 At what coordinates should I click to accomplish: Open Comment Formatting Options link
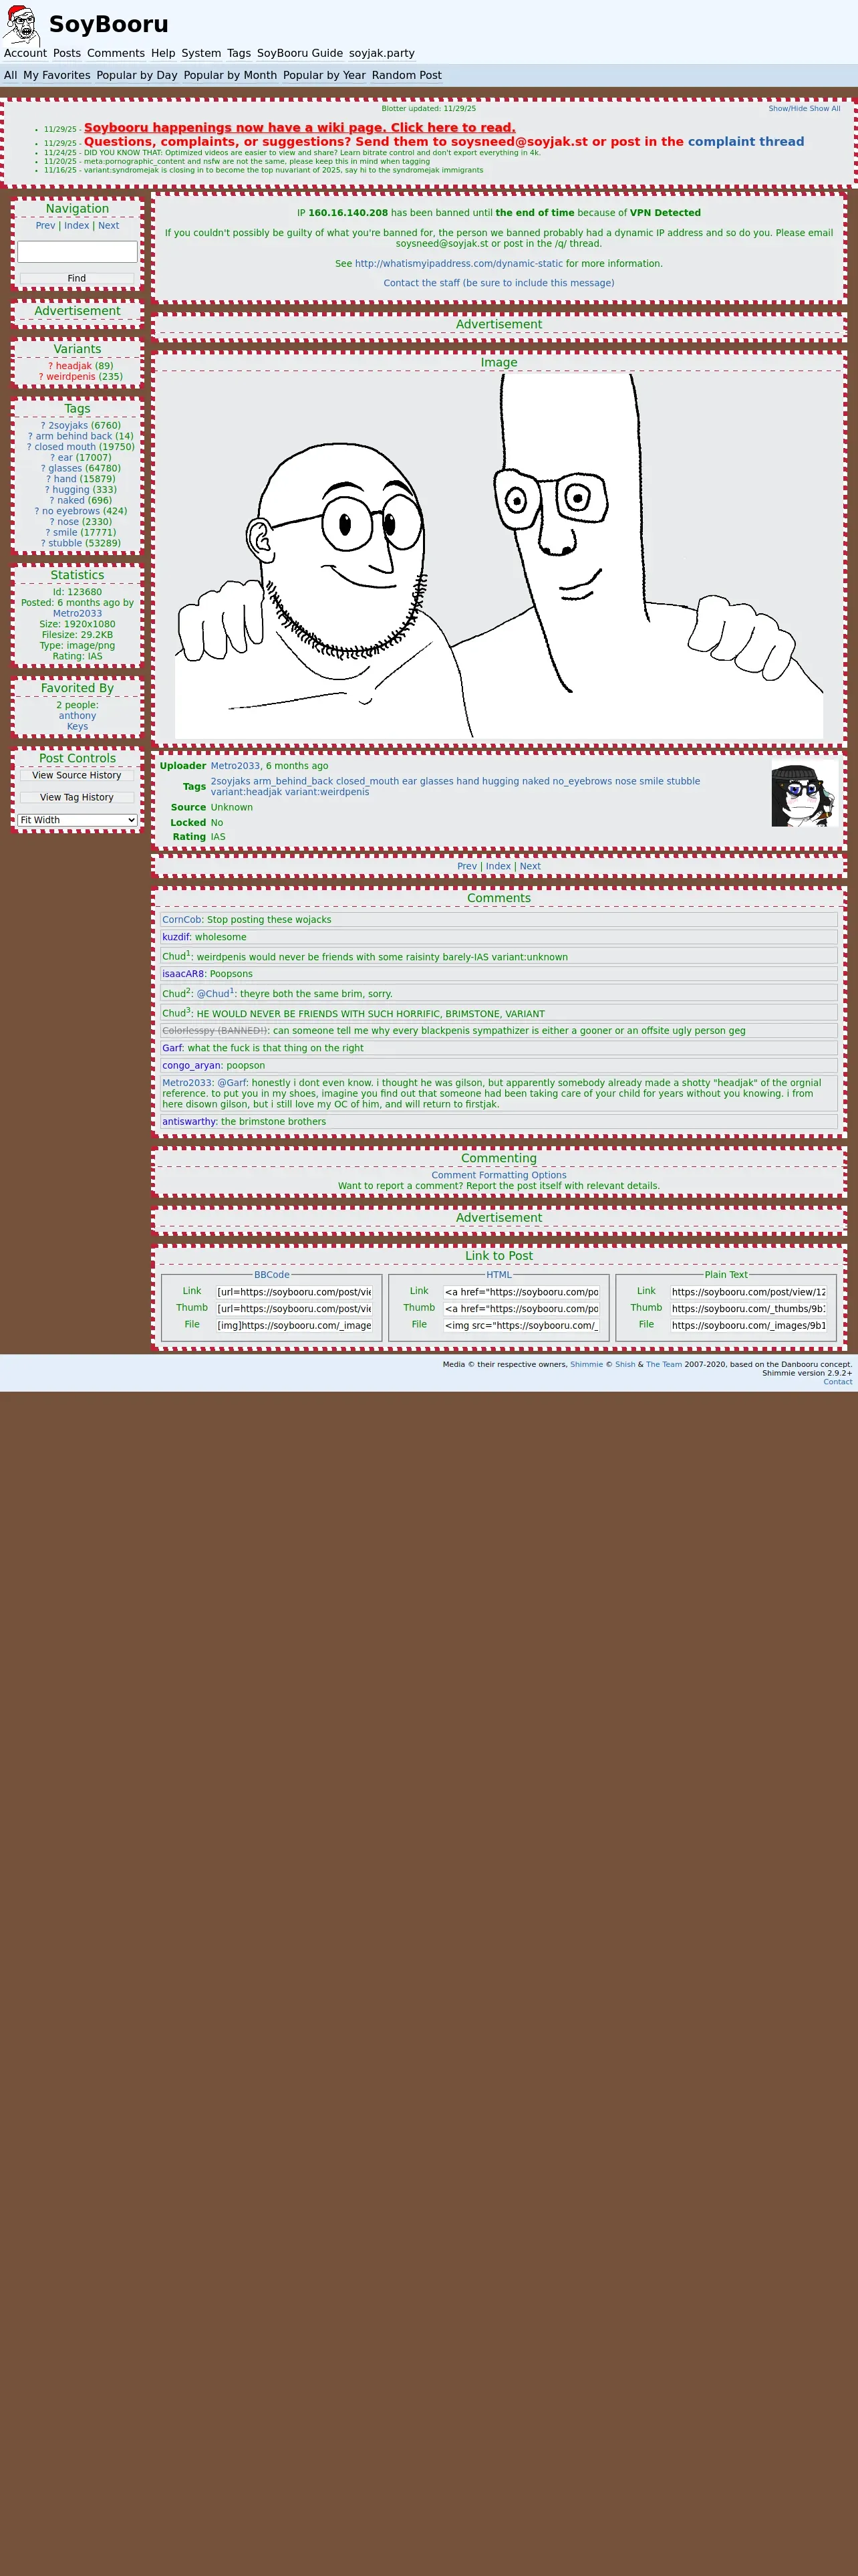(x=498, y=1175)
